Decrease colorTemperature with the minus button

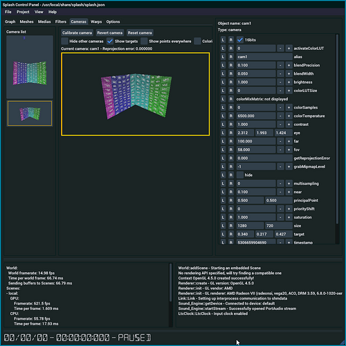pyautogui.click(x=280, y=116)
